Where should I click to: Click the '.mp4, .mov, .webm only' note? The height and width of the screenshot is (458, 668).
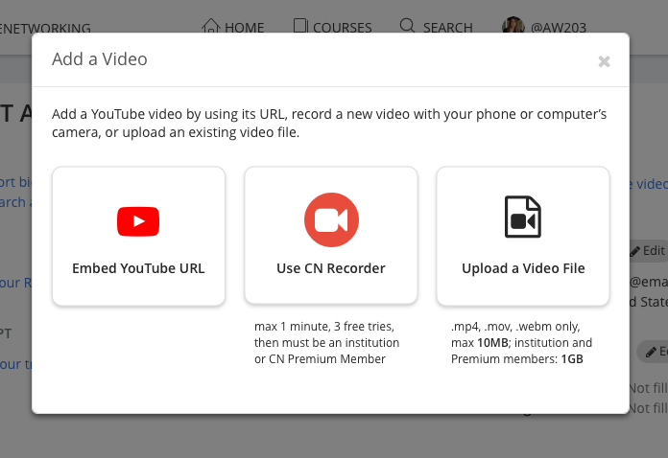click(515, 326)
